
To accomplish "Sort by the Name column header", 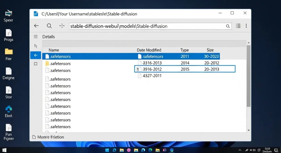I will [x=54, y=50].
